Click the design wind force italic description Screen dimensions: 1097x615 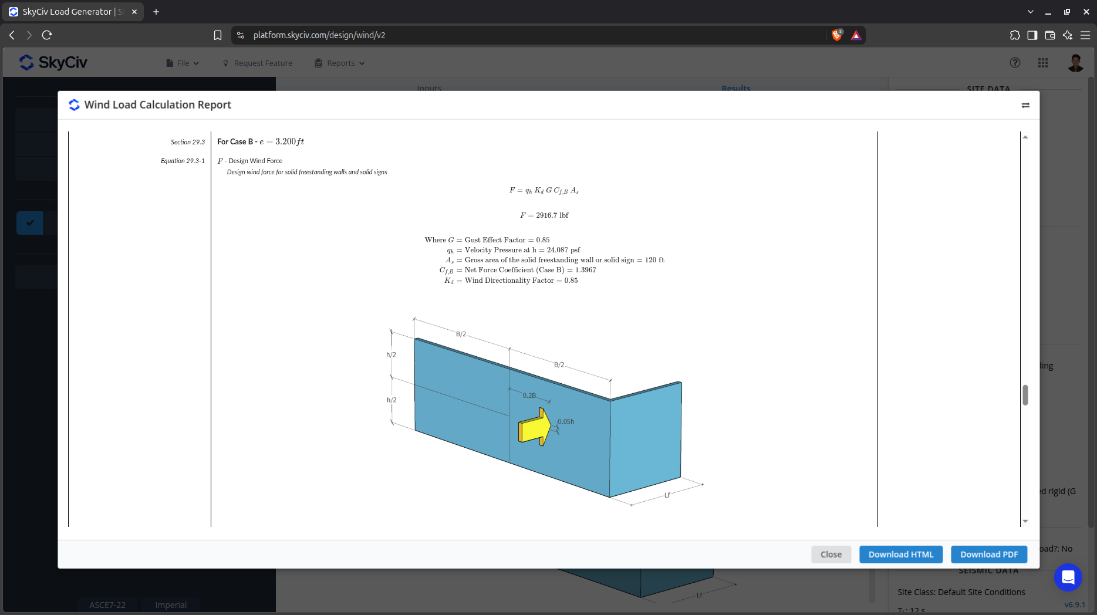307,172
